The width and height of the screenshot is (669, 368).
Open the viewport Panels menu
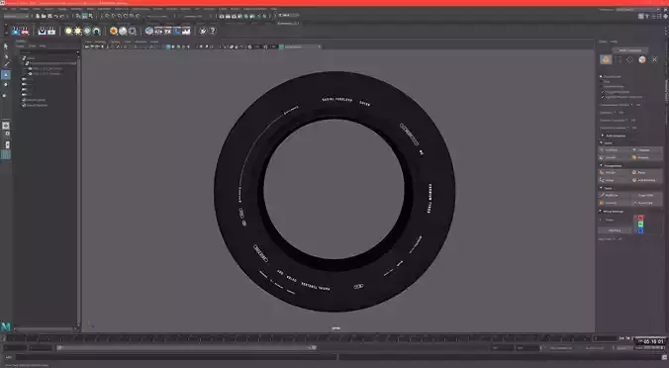(154, 42)
